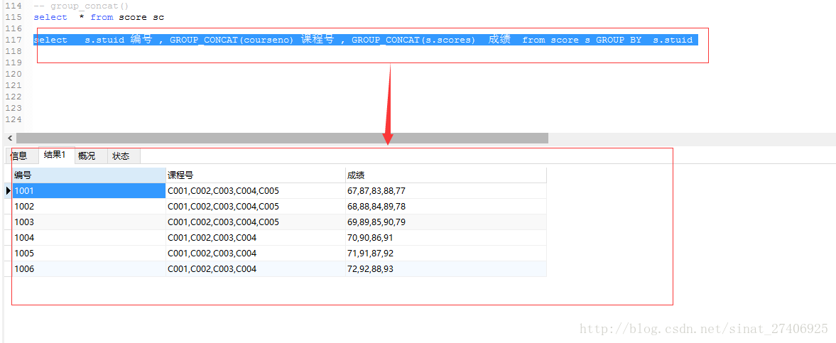
Task: Click the scores cell 67,87,83,88,77
Action: [x=446, y=190]
